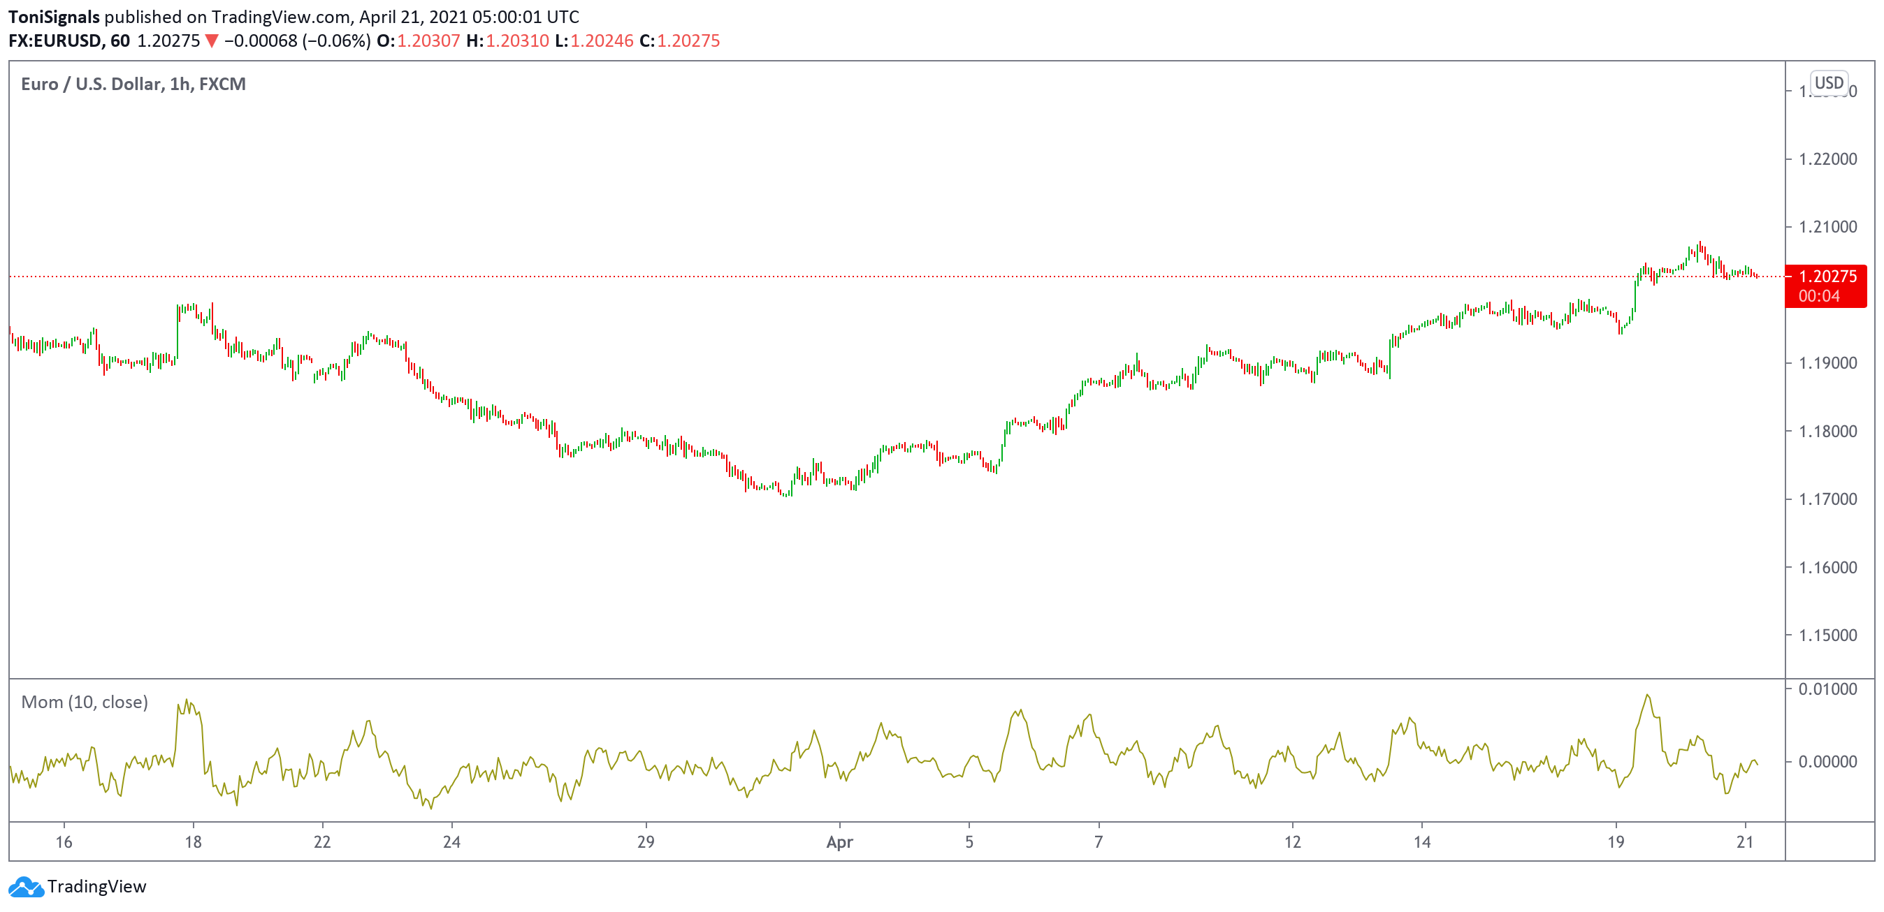Click the 00:04 bar countdown timer
Image resolution: width=1884 pixels, height=912 pixels.
click(x=1818, y=296)
